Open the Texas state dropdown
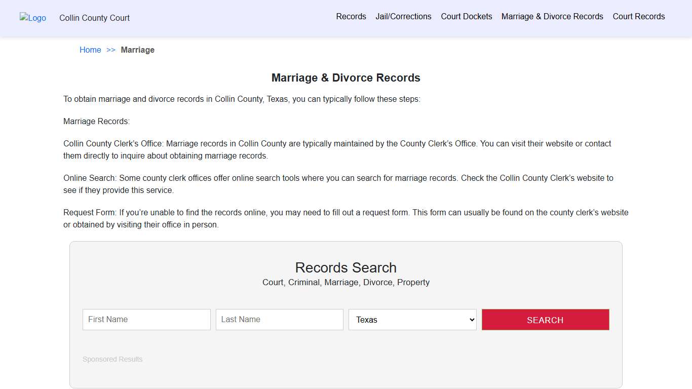This screenshot has width=692, height=389. [412, 320]
